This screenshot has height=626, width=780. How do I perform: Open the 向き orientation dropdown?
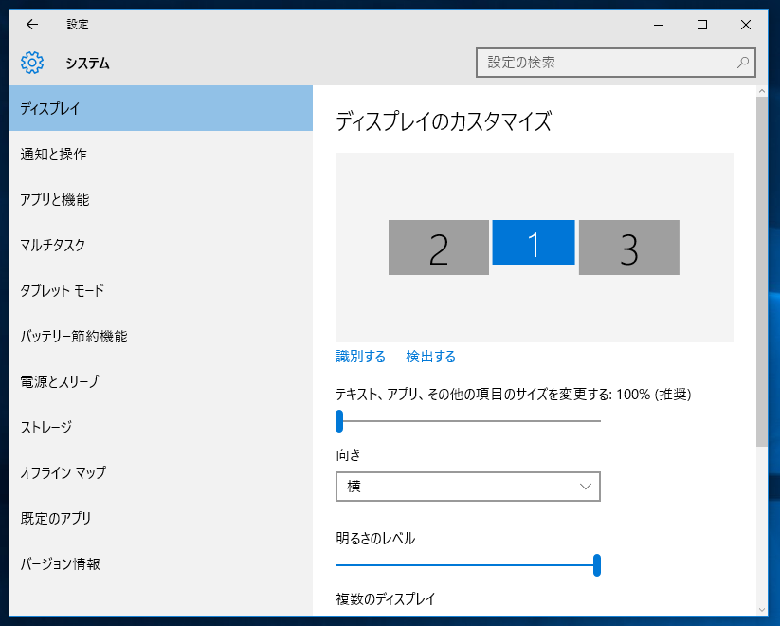click(x=468, y=487)
